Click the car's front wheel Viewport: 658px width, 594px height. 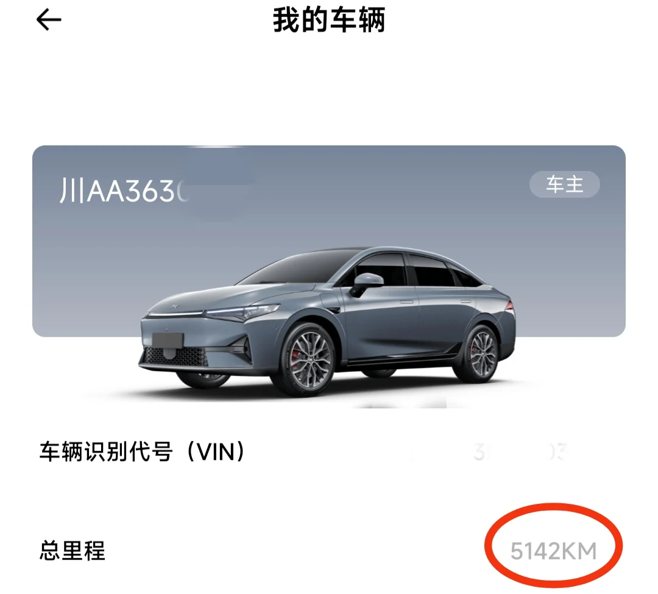307,359
